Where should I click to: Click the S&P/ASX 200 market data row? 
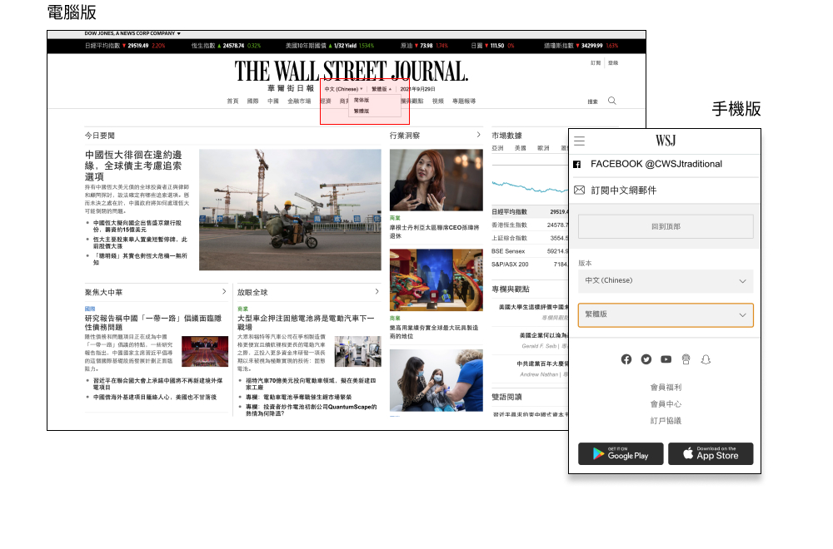[530, 265]
